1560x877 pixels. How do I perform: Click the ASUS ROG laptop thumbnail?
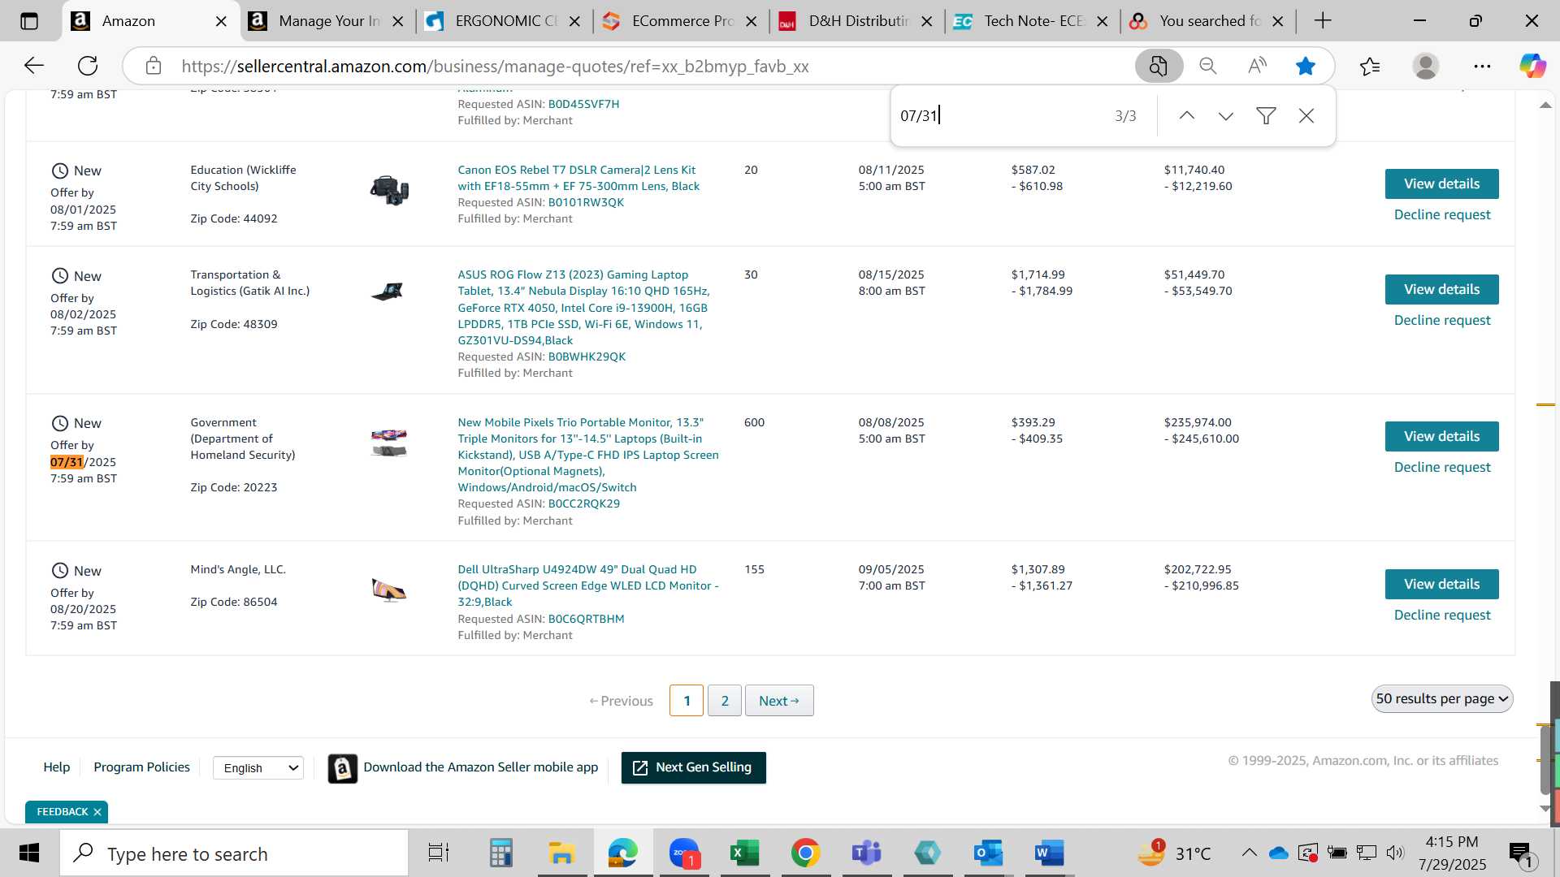click(x=388, y=292)
